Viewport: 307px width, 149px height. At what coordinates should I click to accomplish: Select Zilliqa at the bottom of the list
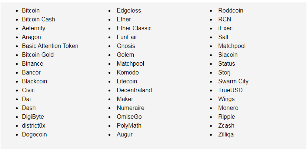coord(226,135)
